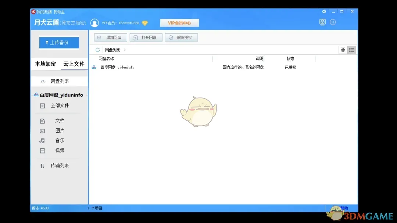
Task: Select the 图片 (Pictures) category icon
Action: pyautogui.click(x=43, y=130)
